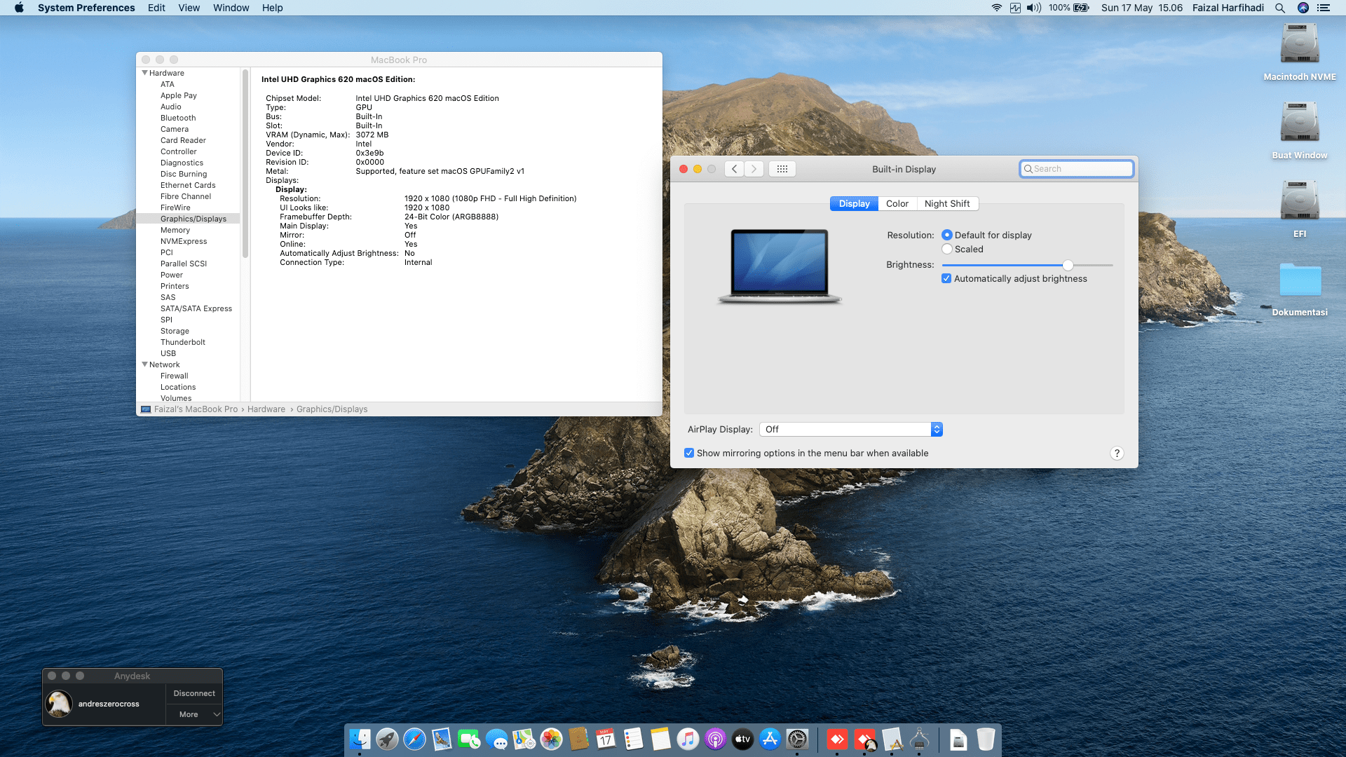Open Photos from the Dock

[551, 739]
